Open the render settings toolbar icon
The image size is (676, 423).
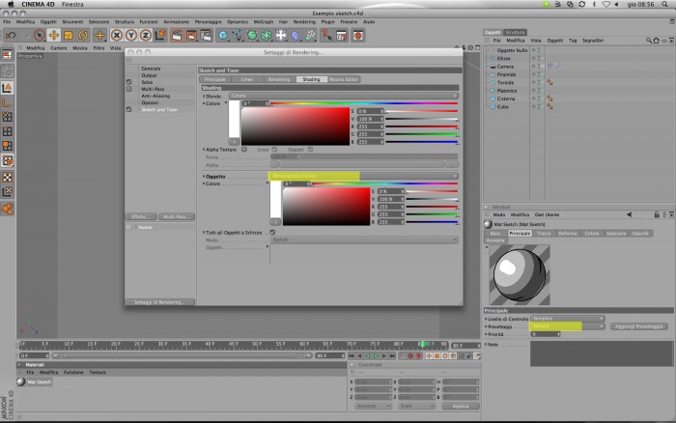(x=206, y=36)
